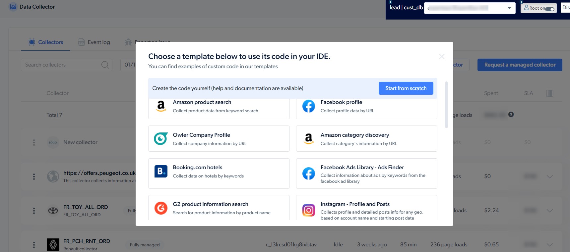This screenshot has height=252, width=570.
Task: Select the Facebook profile template
Action: (367, 109)
